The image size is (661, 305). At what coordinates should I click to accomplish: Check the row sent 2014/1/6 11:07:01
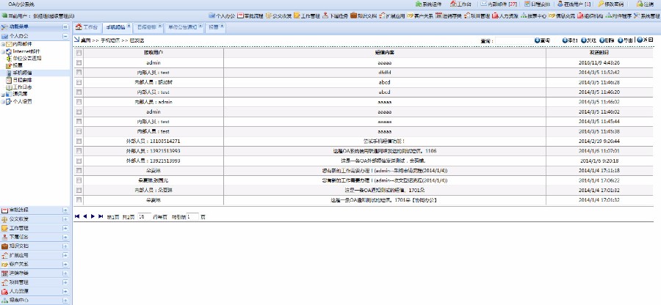(x=79, y=150)
